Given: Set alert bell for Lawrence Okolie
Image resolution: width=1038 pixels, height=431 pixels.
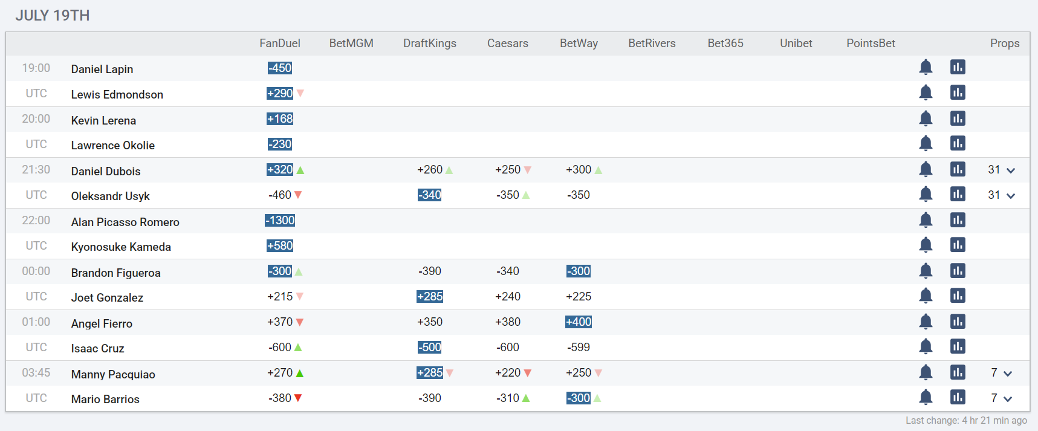Looking at the screenshot, I should tap(926, 143).
